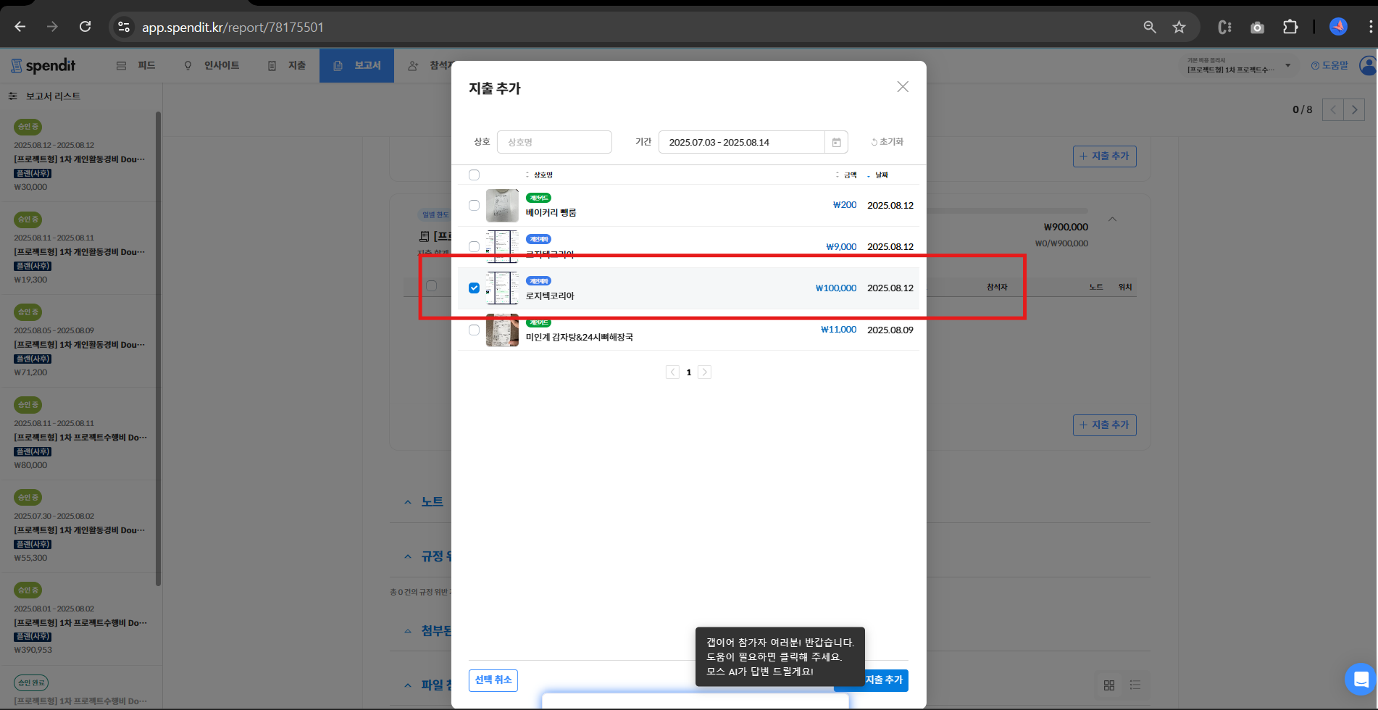Open the project policy dropdown arrow

pos(1287,65)
